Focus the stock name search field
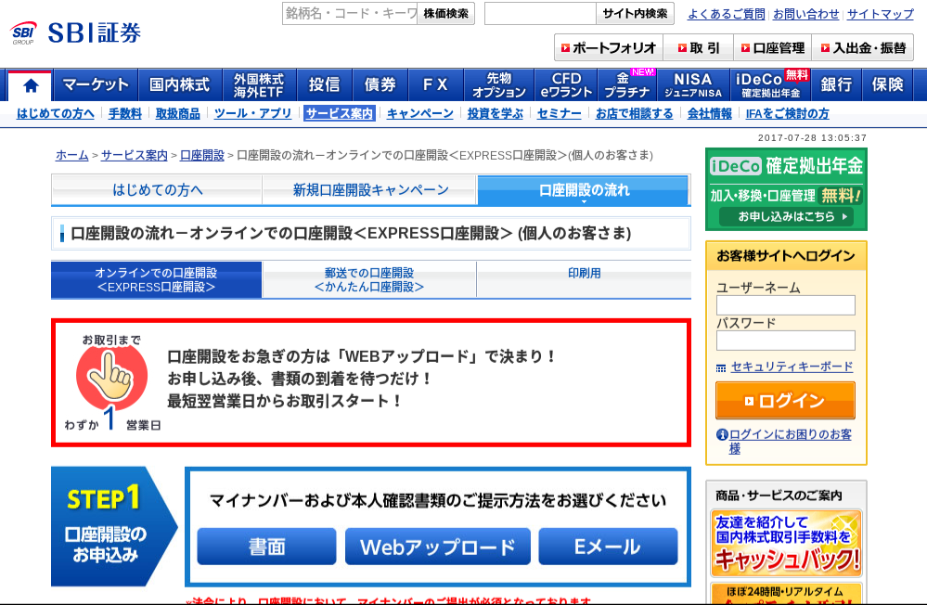Image resolution: width=927 pixels, height=605 pixels. [350, 13]
